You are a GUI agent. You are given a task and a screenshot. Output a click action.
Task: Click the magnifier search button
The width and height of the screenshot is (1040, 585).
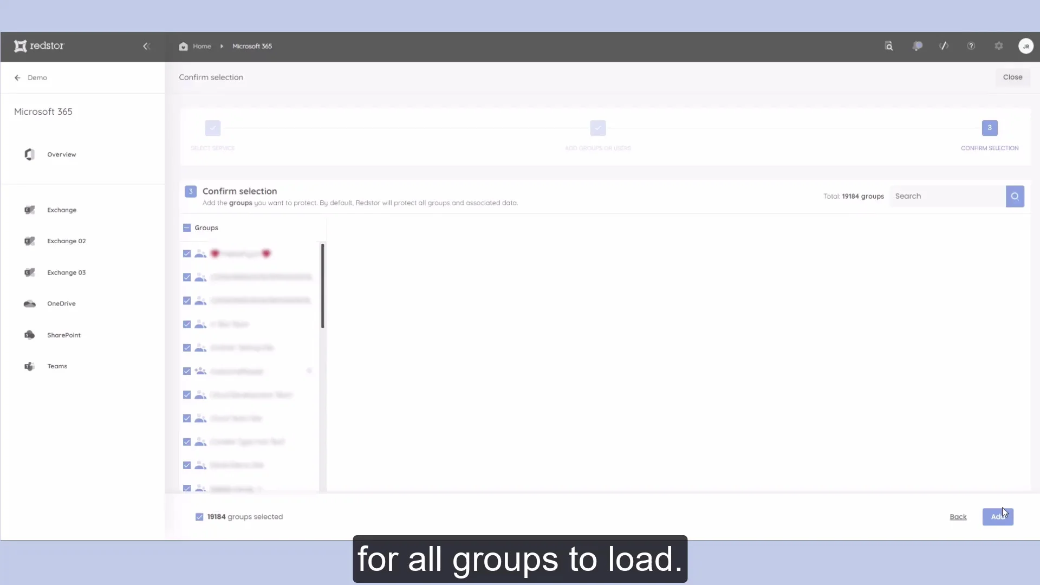[x=1015, y=197]
